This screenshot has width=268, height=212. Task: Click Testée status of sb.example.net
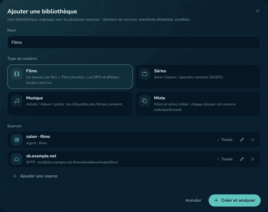click(224, 159)
